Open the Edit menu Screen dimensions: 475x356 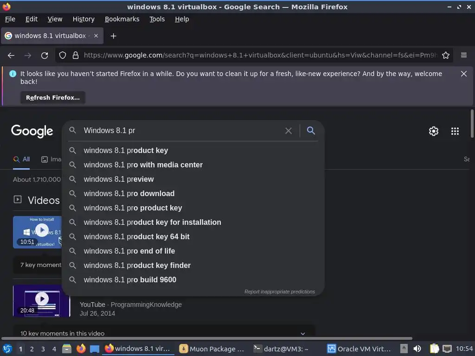point(32,19)
